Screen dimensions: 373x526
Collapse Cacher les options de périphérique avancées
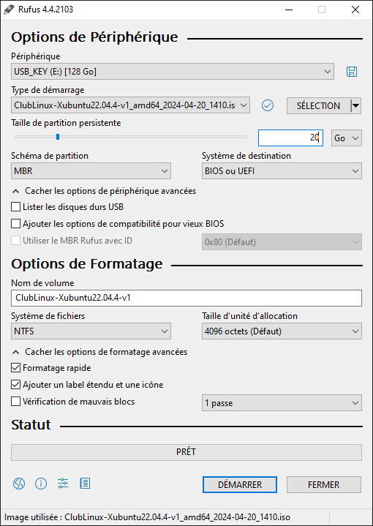tap(104, 191)
